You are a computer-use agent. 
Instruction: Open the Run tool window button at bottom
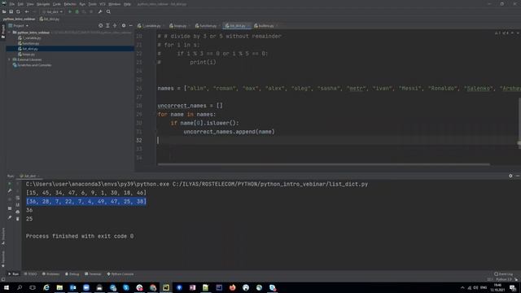pyautogui.click(x=13, y=274)
